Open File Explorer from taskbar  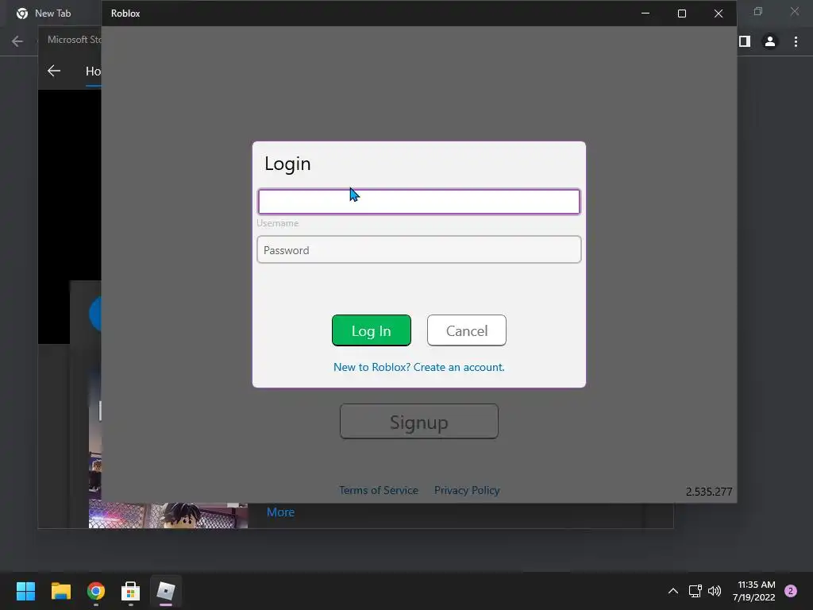pos(61,591)
